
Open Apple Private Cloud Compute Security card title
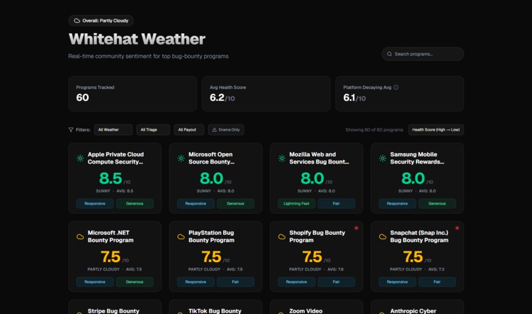[x=116, y=158]
